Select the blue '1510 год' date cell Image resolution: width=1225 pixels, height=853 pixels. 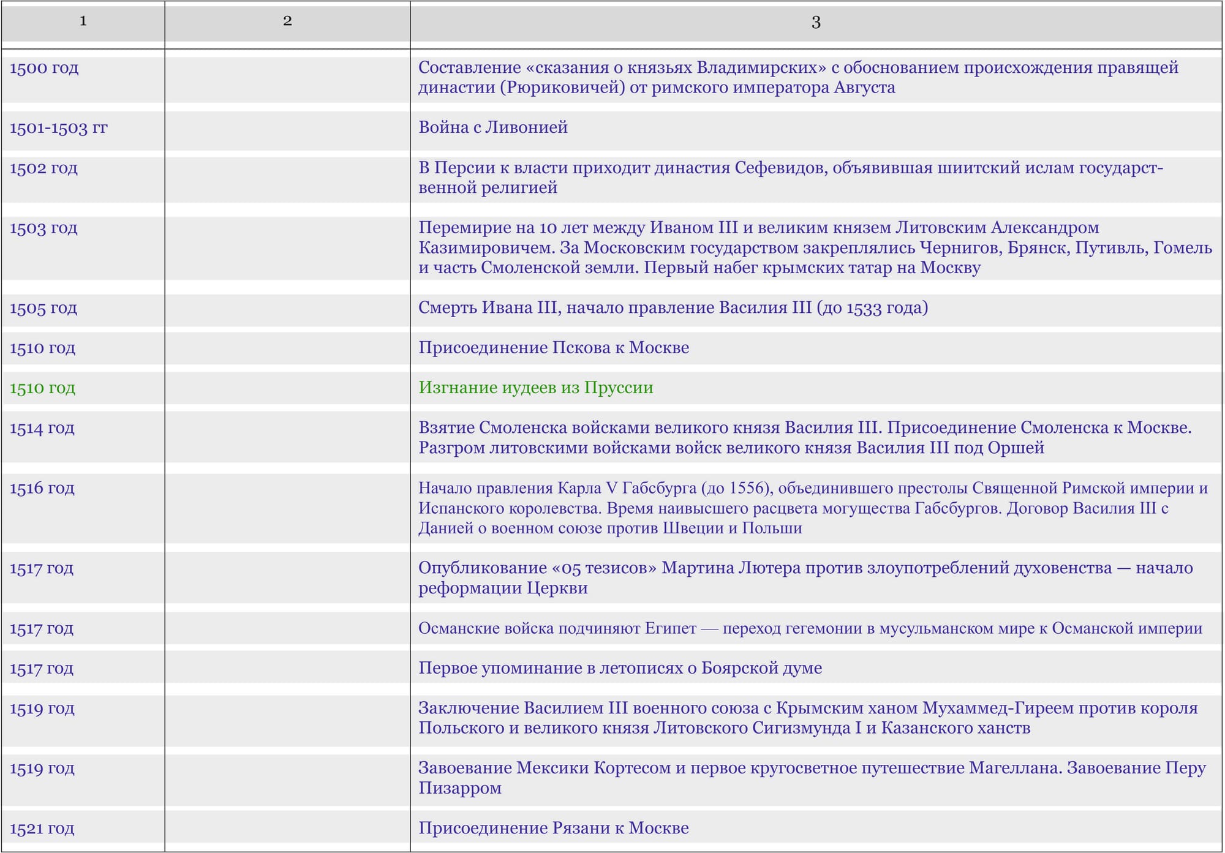click(42, 348)
